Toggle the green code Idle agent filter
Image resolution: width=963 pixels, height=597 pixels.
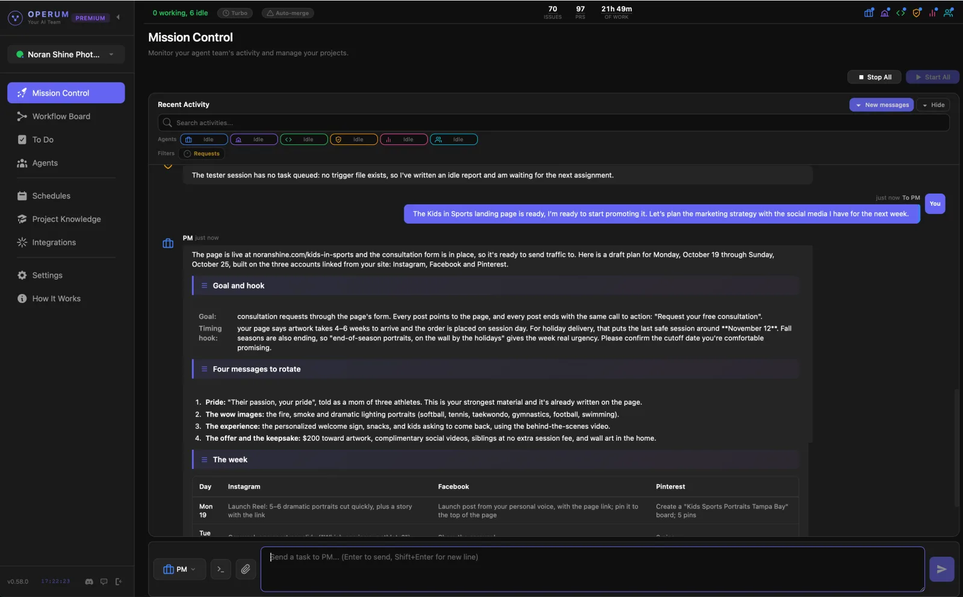(304, 139)
